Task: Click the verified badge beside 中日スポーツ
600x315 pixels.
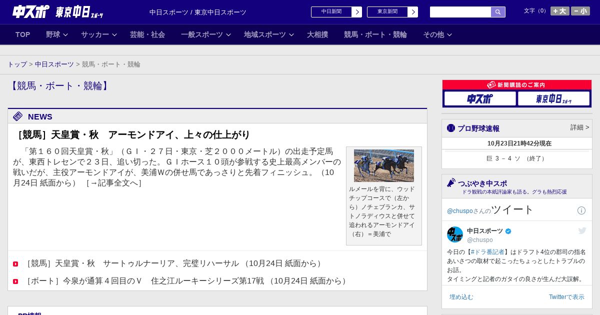Action: click(508, 231)
